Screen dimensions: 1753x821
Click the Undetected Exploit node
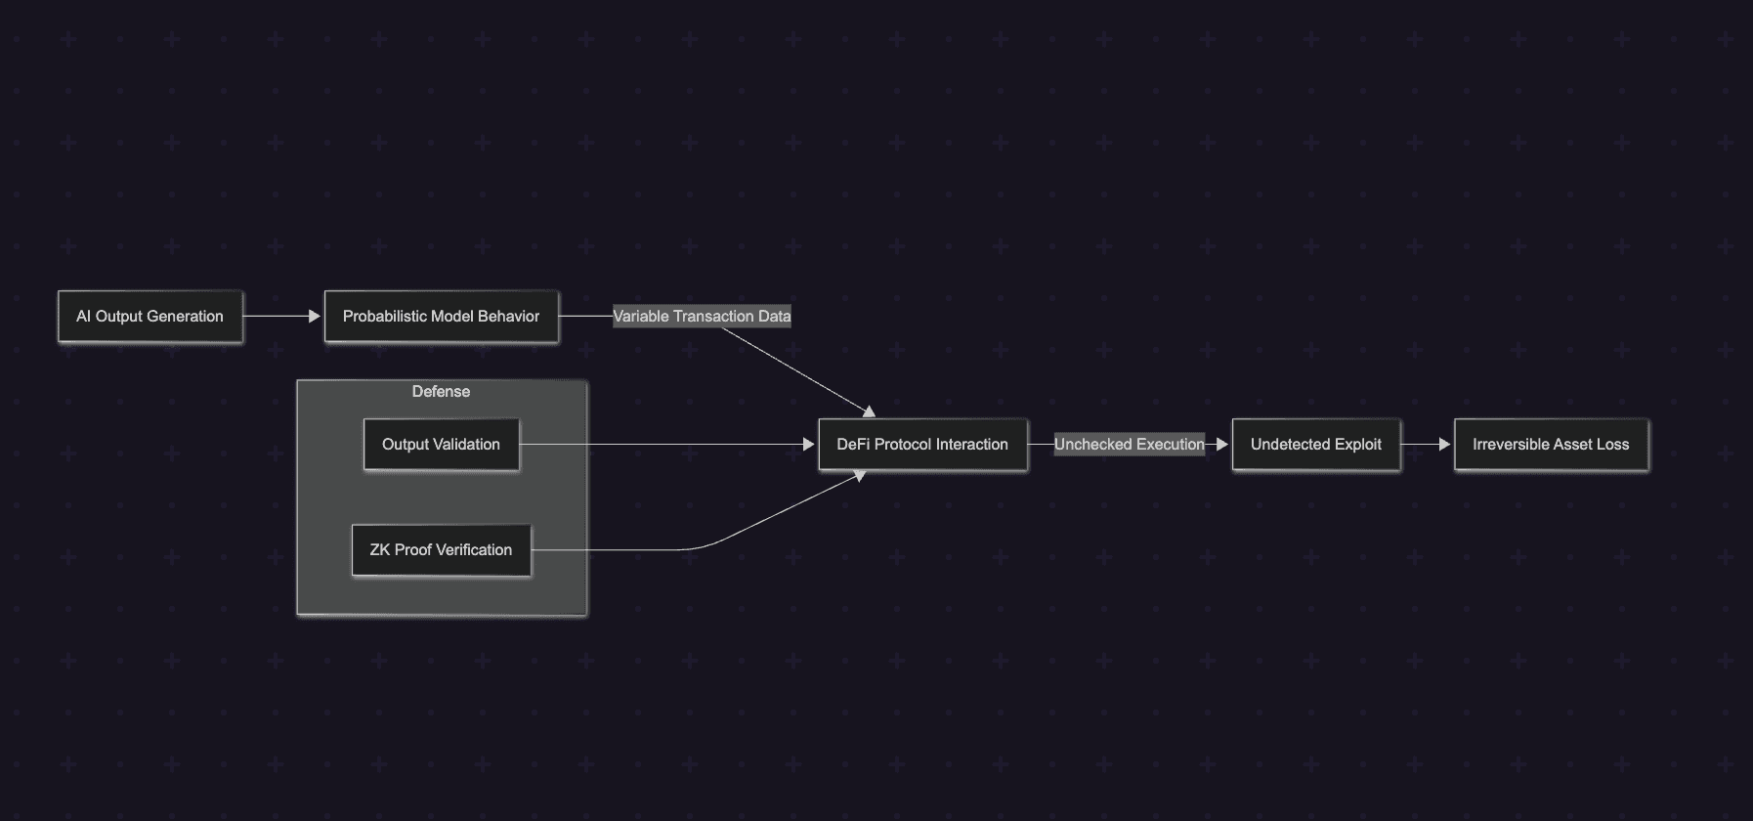pyautogui.click(x=1315, y=445)
